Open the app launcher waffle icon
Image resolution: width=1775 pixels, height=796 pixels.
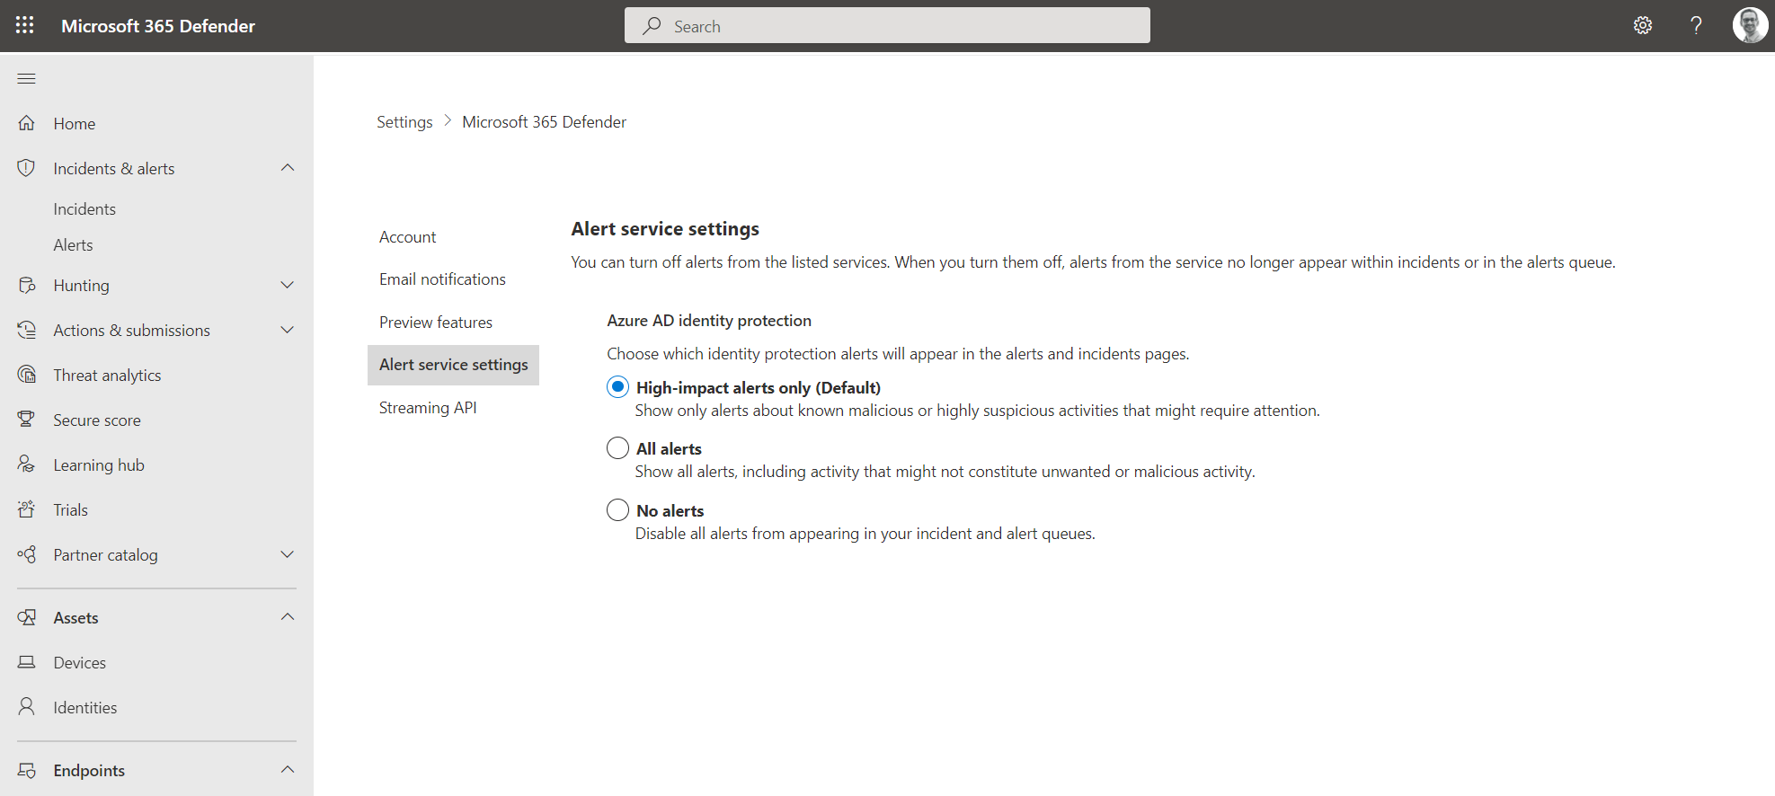point(25,25)
